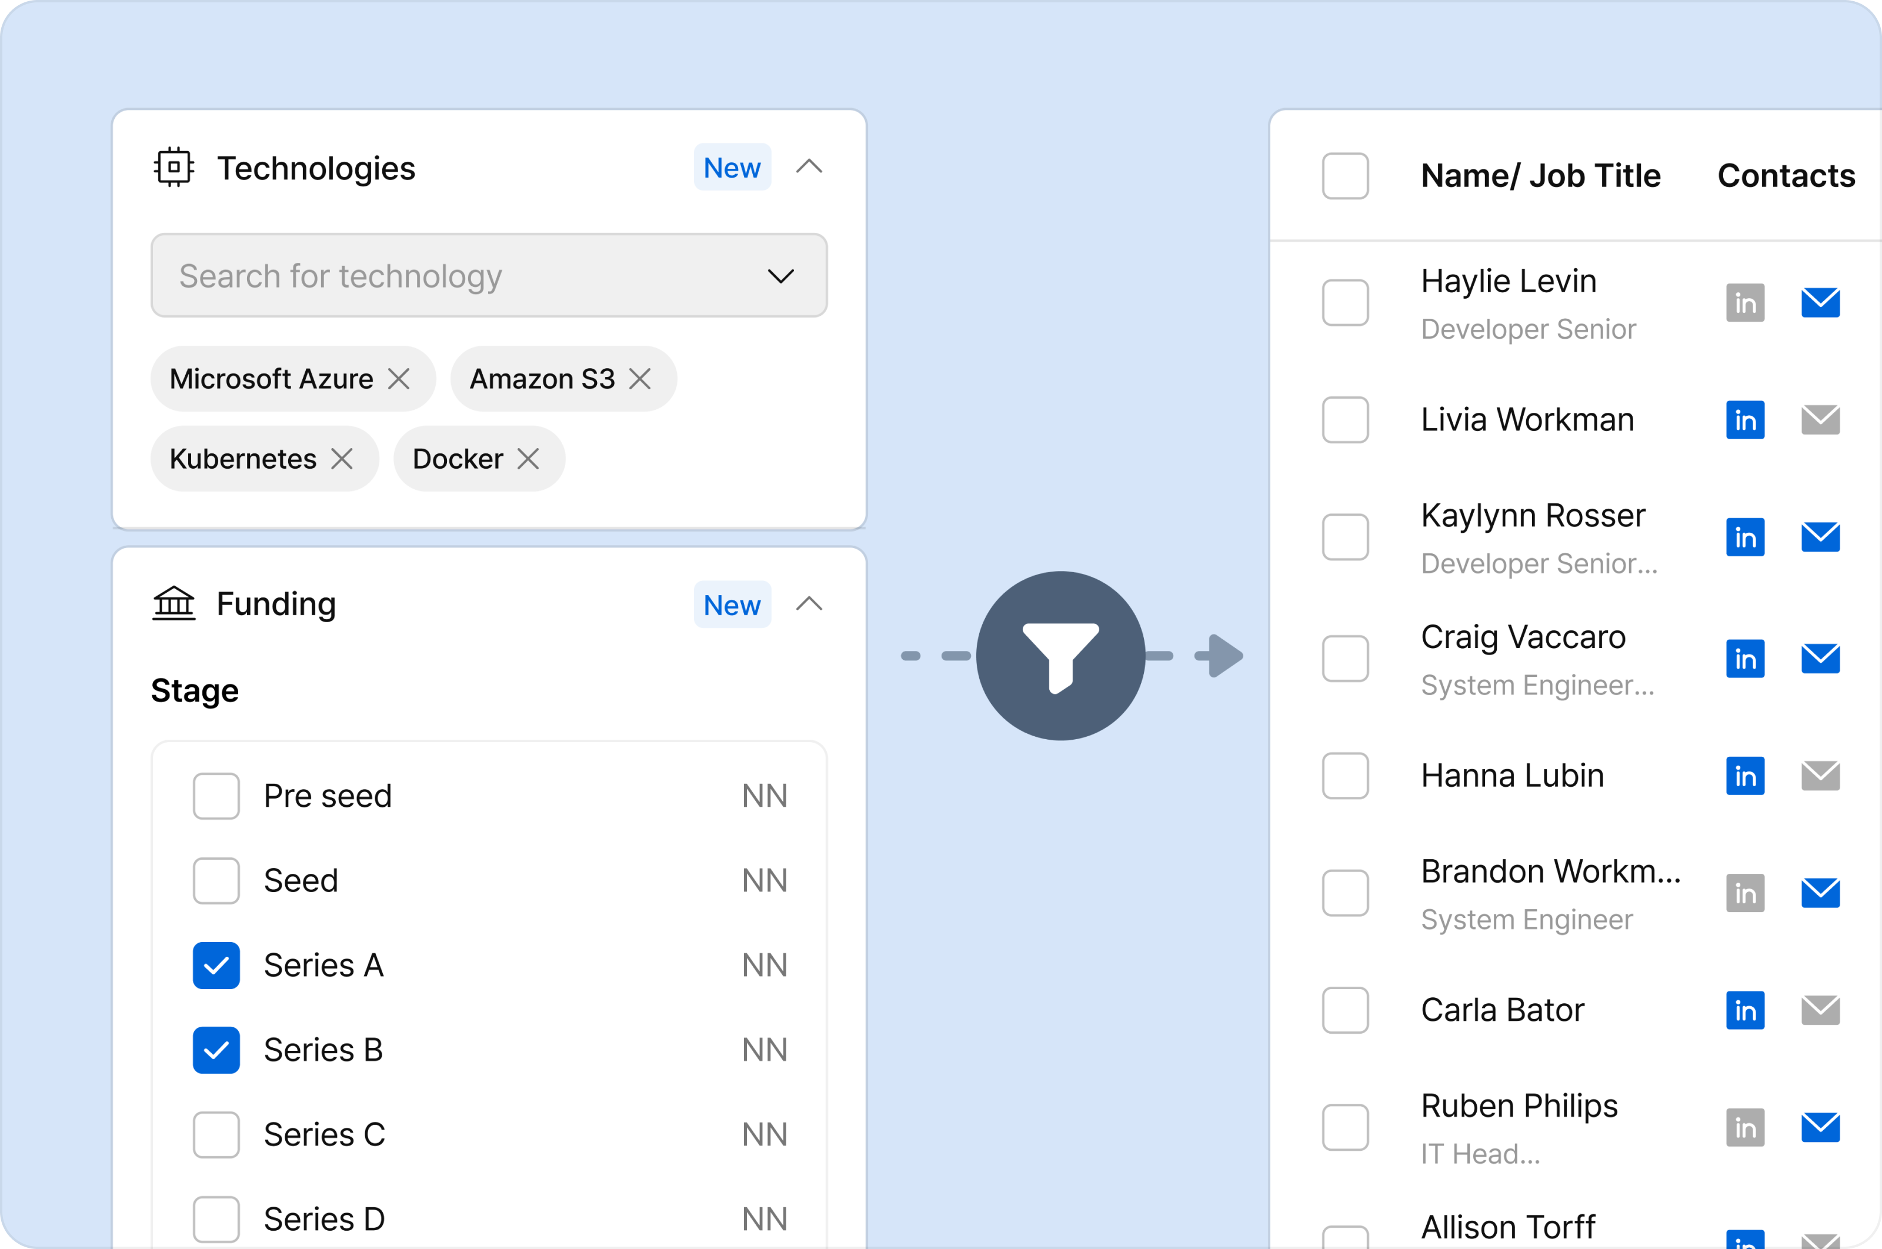
Task: Click the Series A stage label
Action: click(x=323, y=966)
